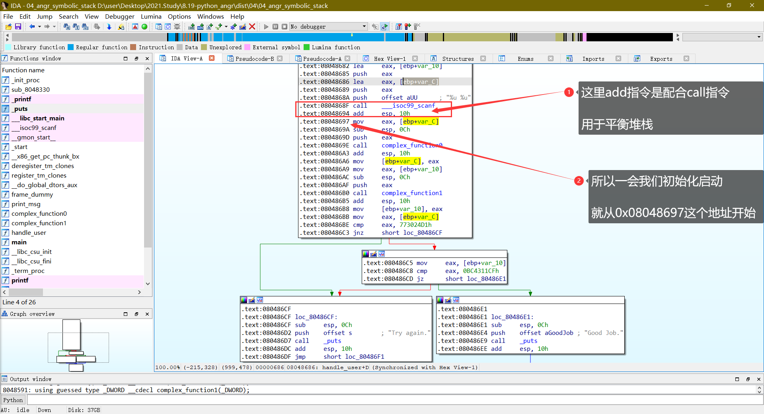Click the add data item icon
This screenshot has height=414, width=764.
200,27
